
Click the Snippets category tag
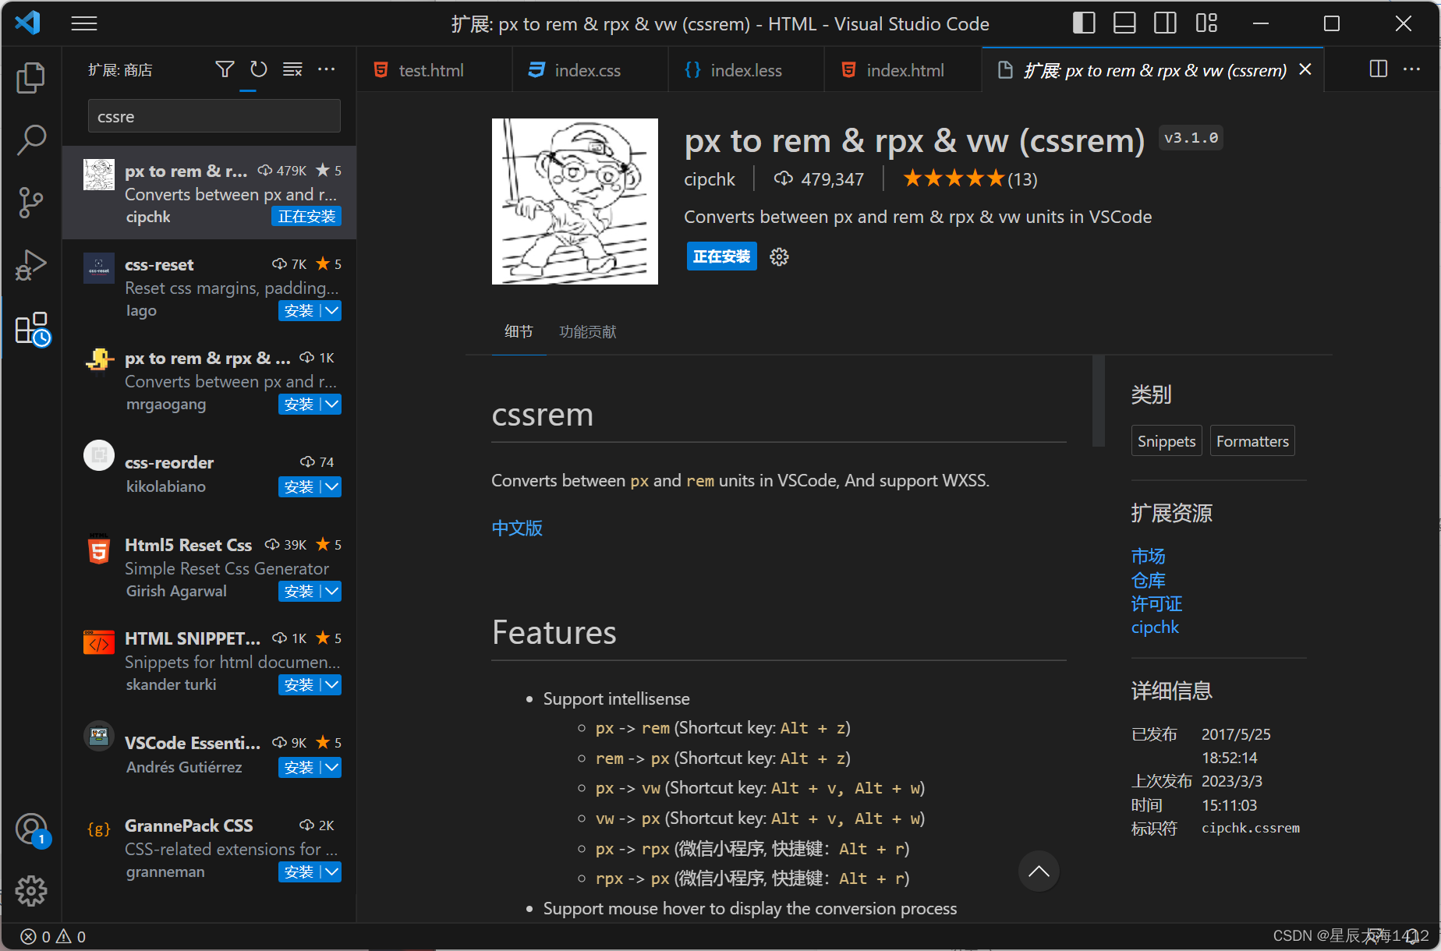click(x=1167, y=441)
